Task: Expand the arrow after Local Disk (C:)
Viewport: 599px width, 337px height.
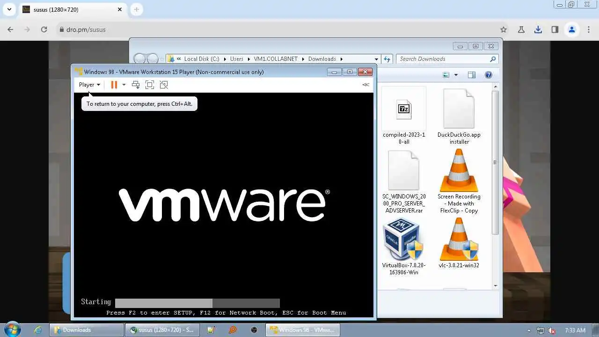Action: pos(225,59)
